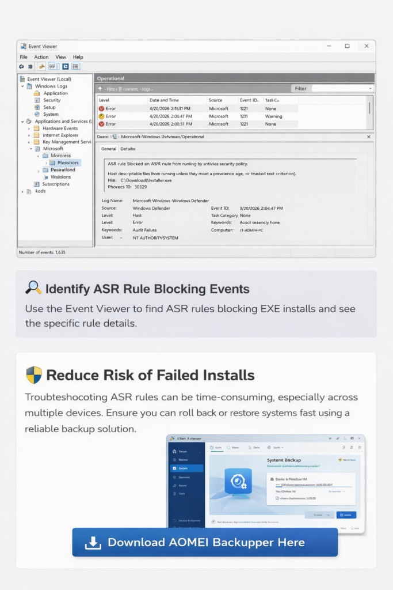Screen dimensions: 393x590
Task: Open the Help menu
Action: [78, 57]
